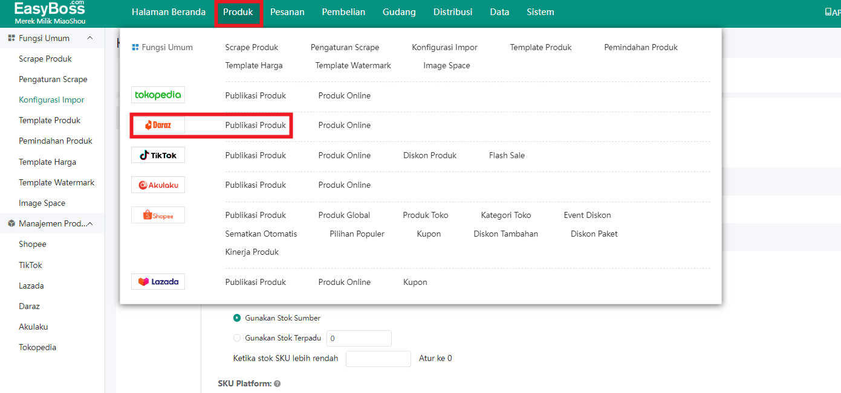This screenshot has height=393, width=841.
Task: Open Template Produk in the Produk dropdown menu
Action: [541, 47]
